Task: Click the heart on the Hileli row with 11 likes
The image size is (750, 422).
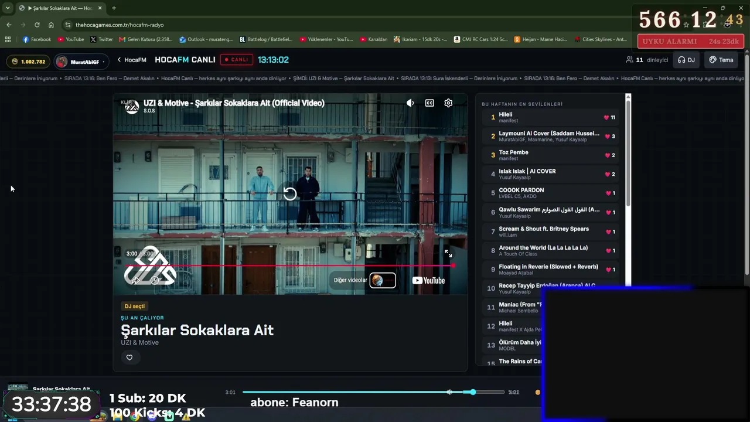Action: coord(606,118)
